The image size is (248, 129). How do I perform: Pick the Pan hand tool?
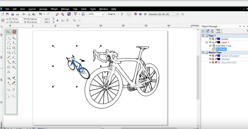[x=14, y=89]
